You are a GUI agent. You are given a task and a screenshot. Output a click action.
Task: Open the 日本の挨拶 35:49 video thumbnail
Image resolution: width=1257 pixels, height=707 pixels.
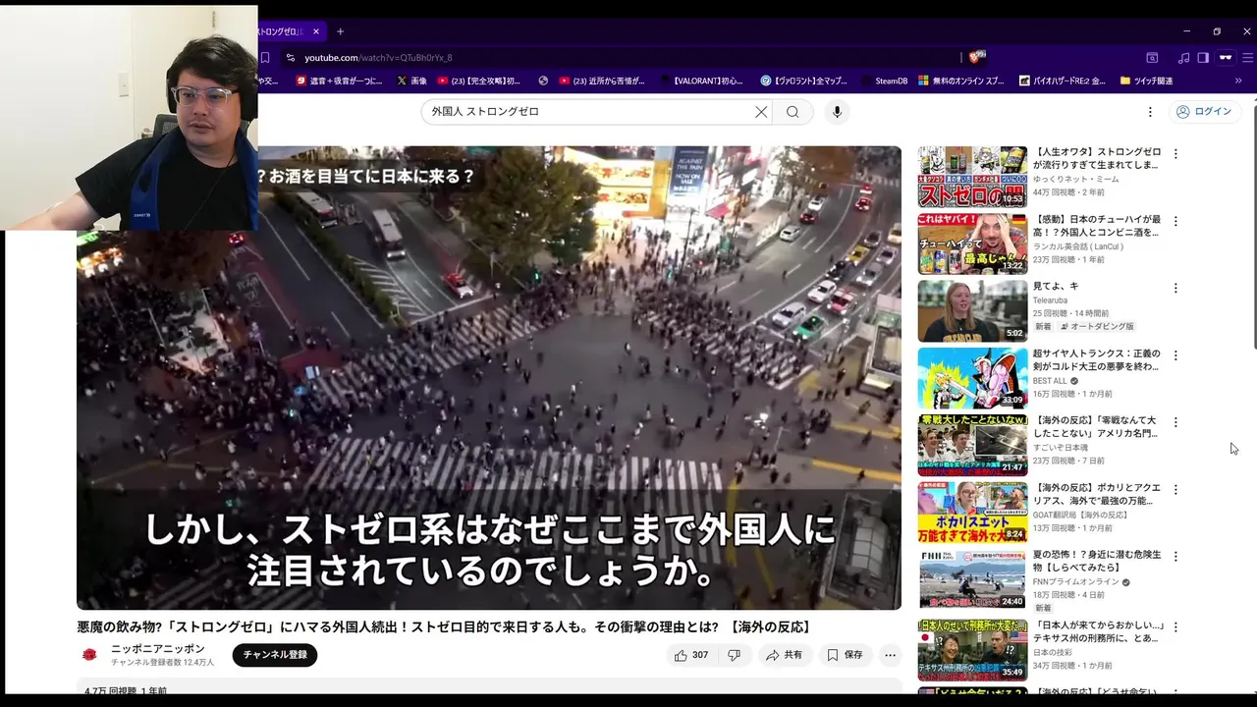click(x=972, y=649)
